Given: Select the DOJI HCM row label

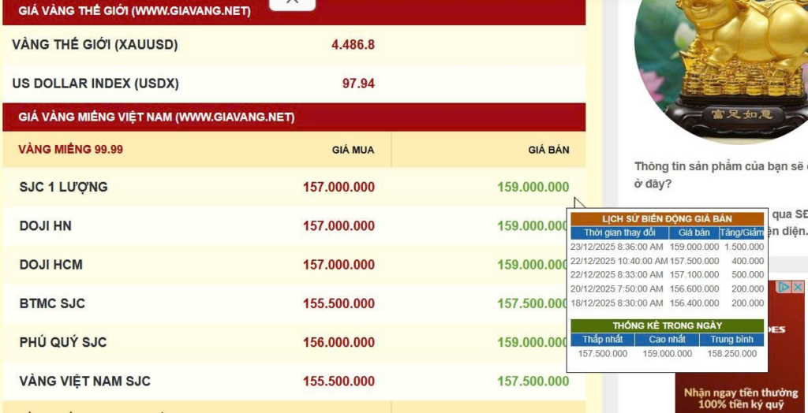Looking at the screenshot, I should tap(50, 265).
